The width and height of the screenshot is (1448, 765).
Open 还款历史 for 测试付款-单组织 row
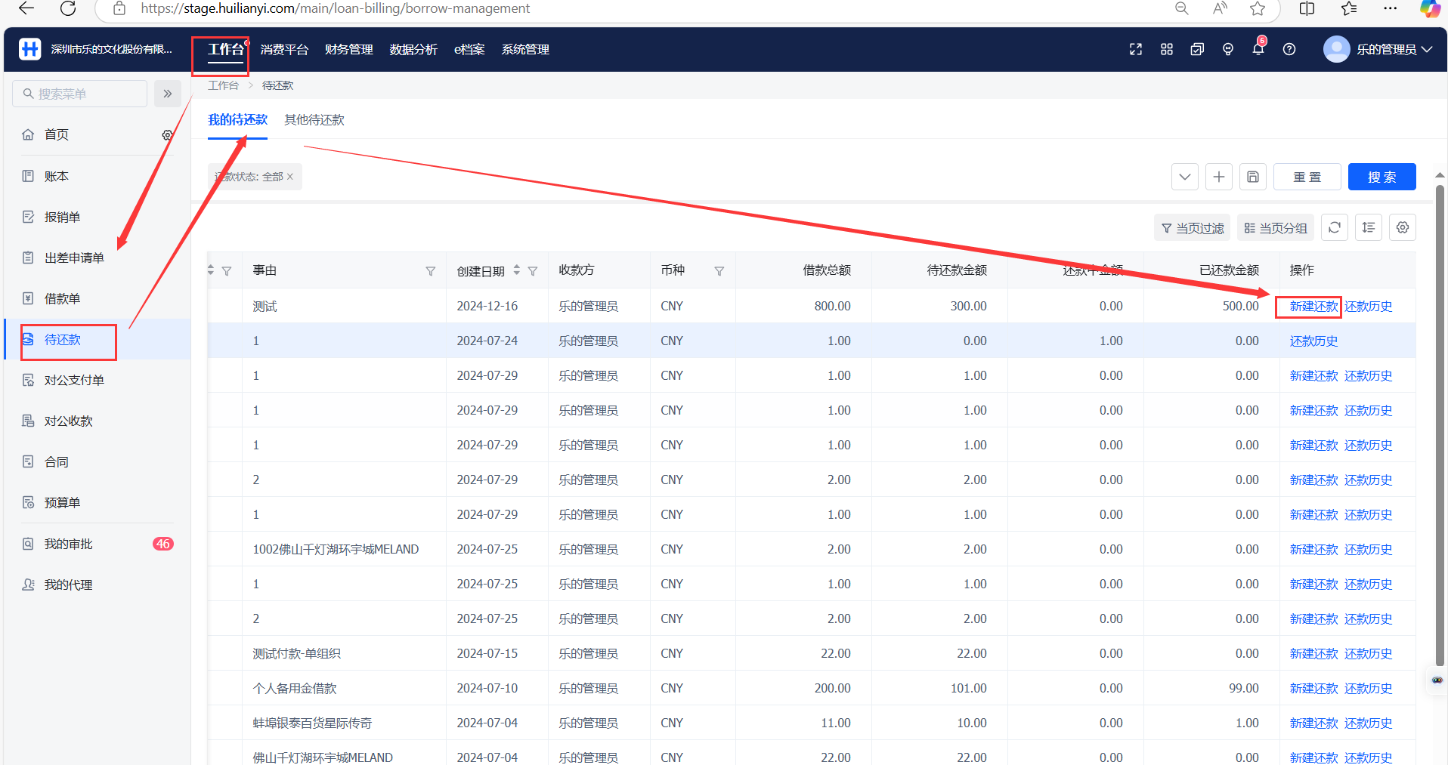coord(1369,653)
